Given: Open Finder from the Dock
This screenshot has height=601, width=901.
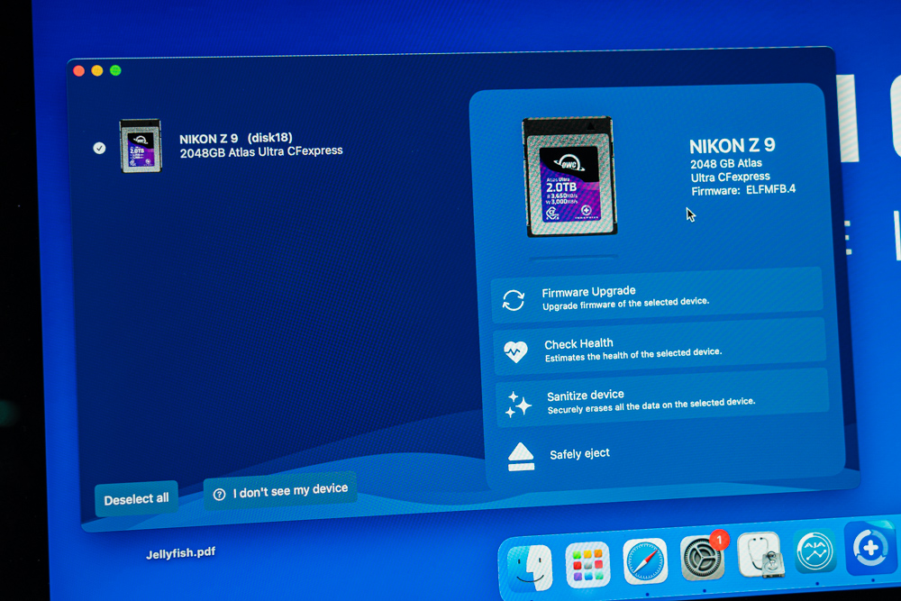Looking at the screenshot, I should (x=530, y=568).
